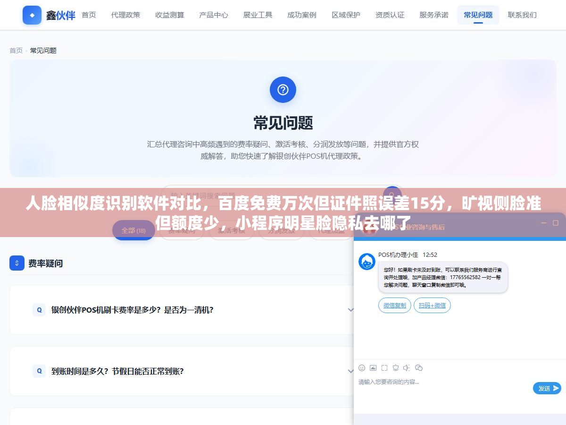Click the 扫码+微信 button in chat
The width and height of the screenshot is (566, 425).
(432, 305)
